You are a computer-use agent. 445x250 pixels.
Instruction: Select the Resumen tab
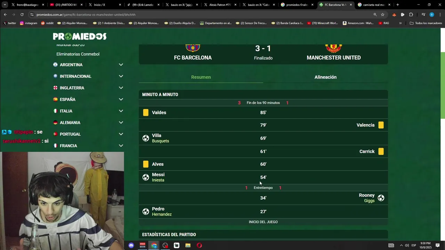(x=201, y=77)
